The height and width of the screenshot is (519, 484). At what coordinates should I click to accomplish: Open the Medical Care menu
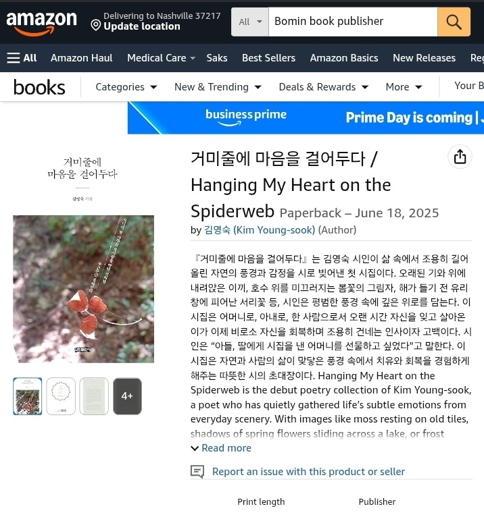tap(161, 58)
